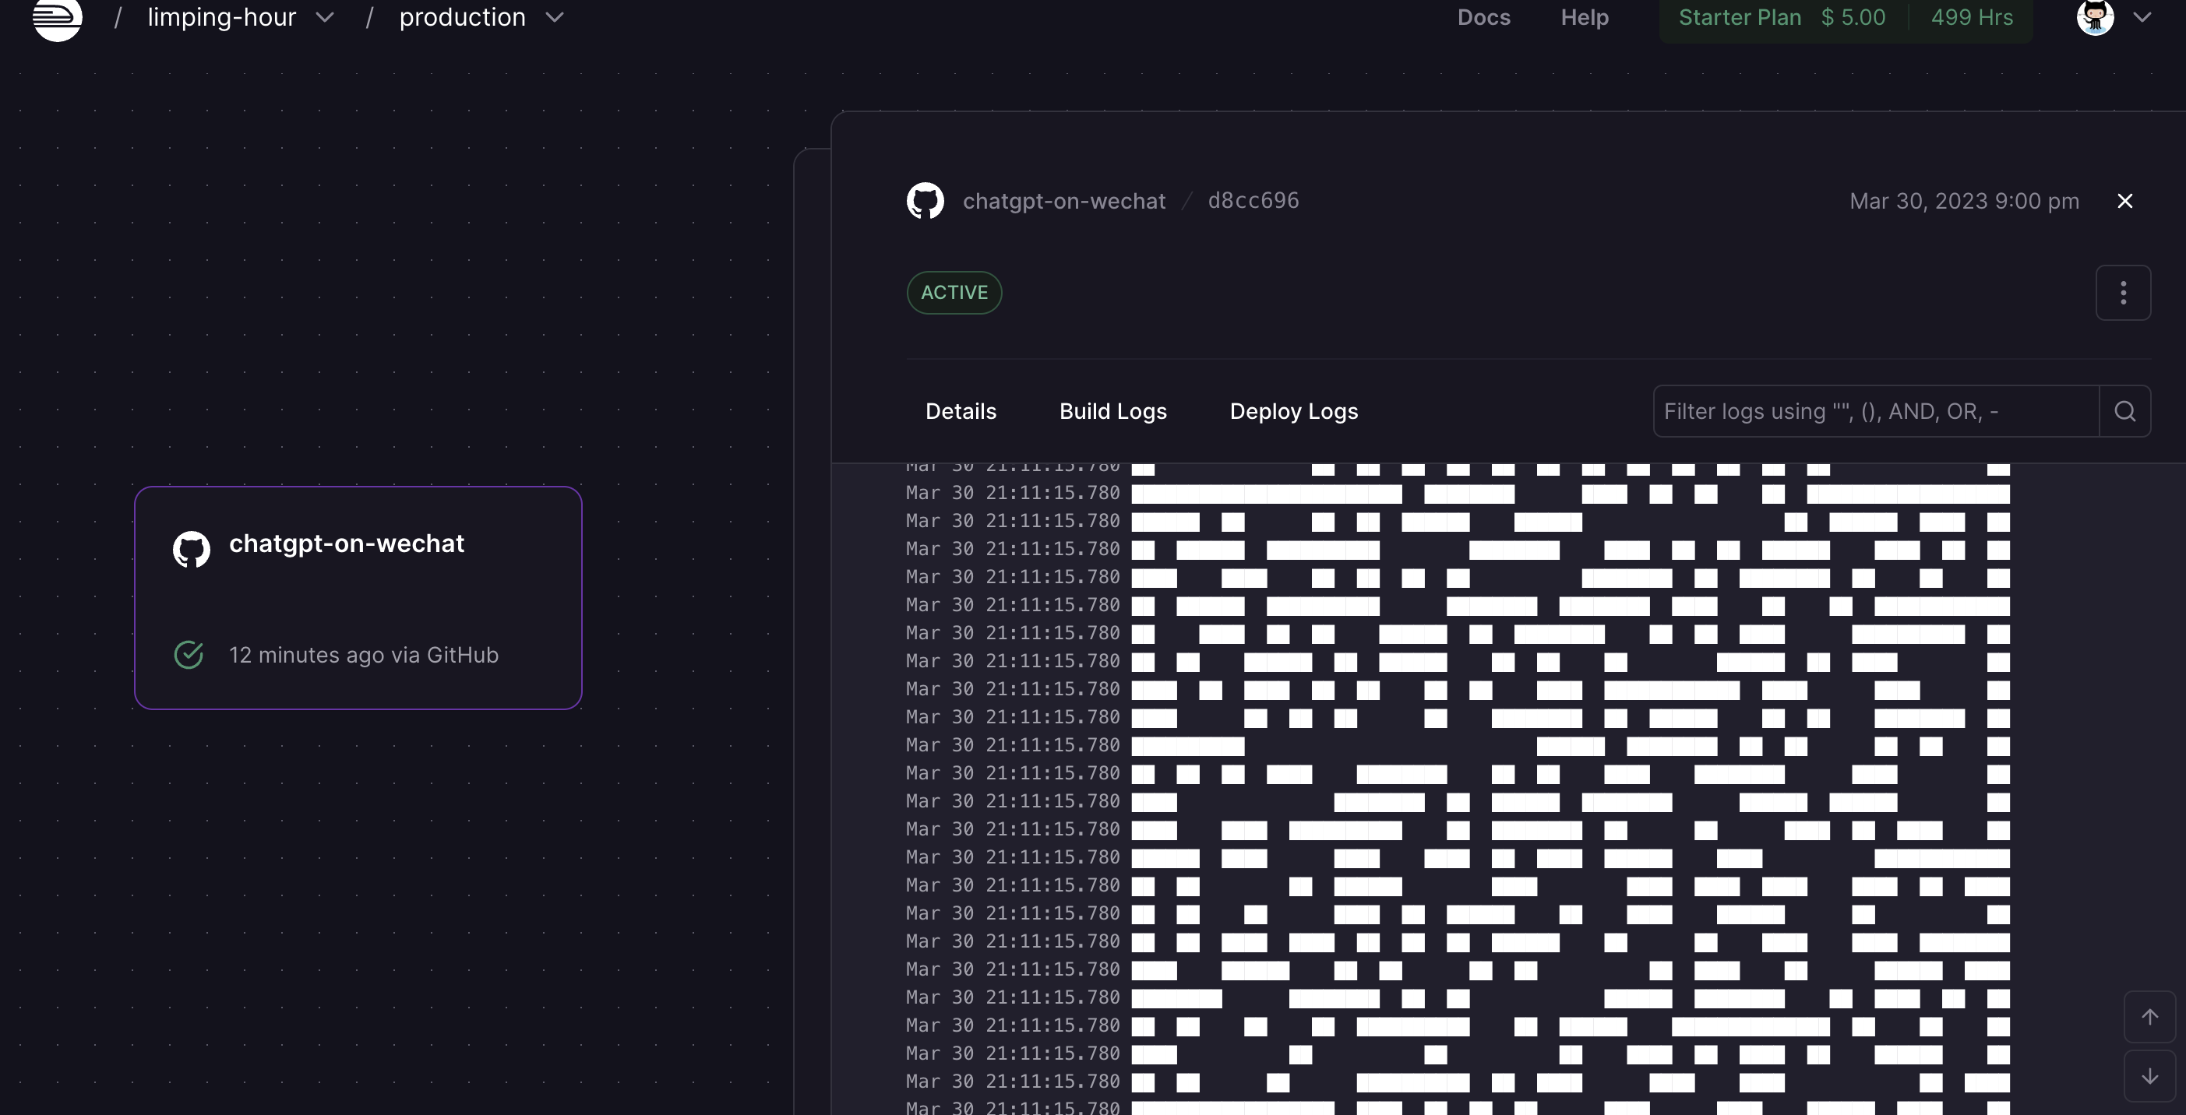Click the Starter Plan billing link
This screenshot has width=2186, height=1115.
tap(1739, 17)
